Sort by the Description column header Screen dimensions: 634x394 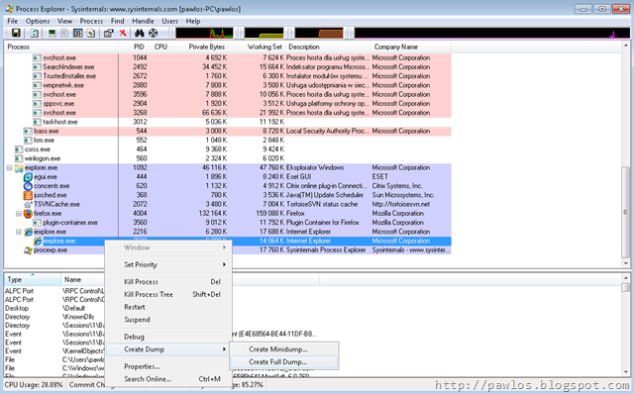[x=328, y=47]
